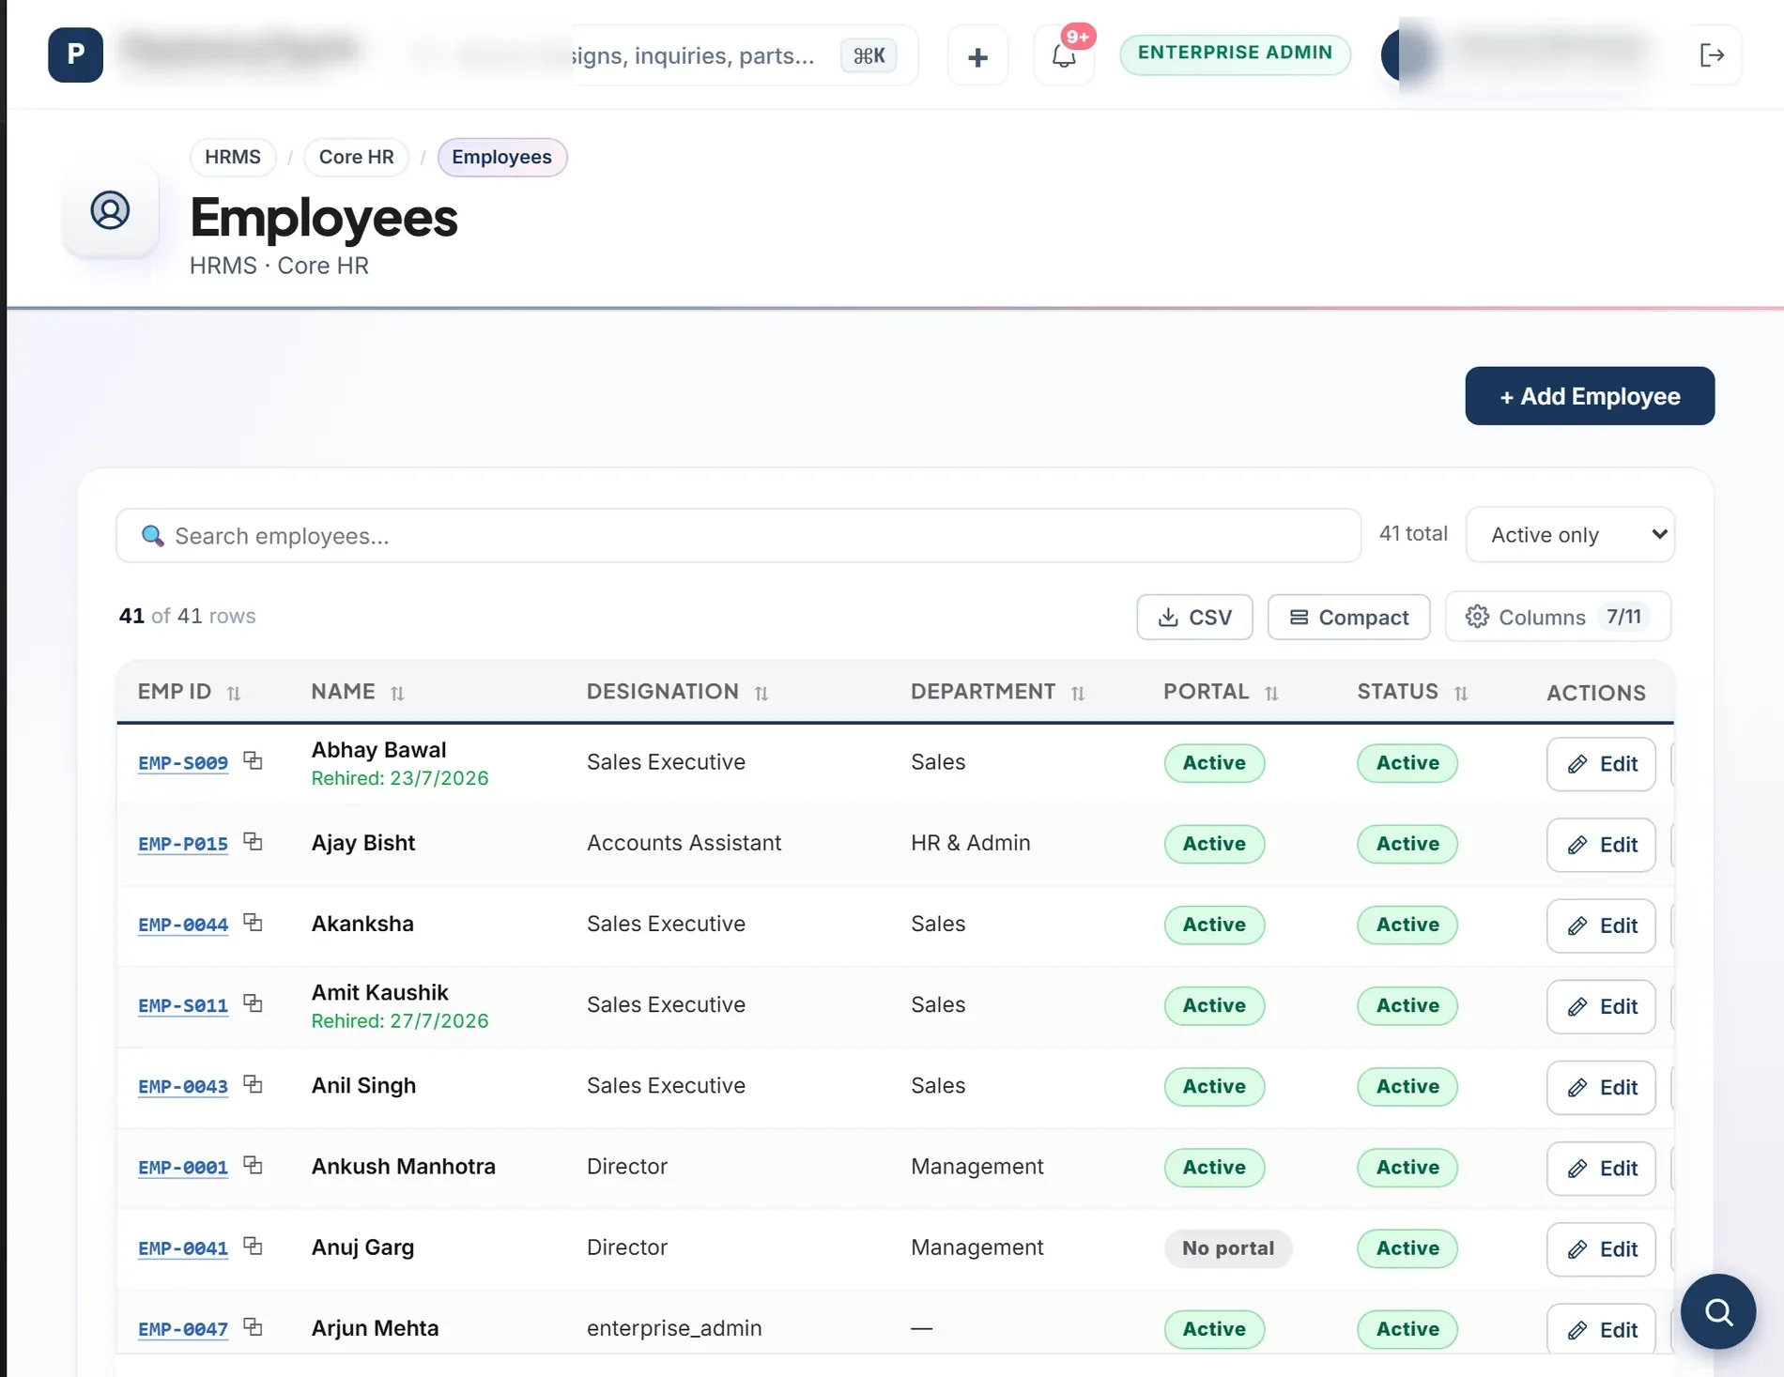Click the plus quick-create icon in header

click(977, 56)
